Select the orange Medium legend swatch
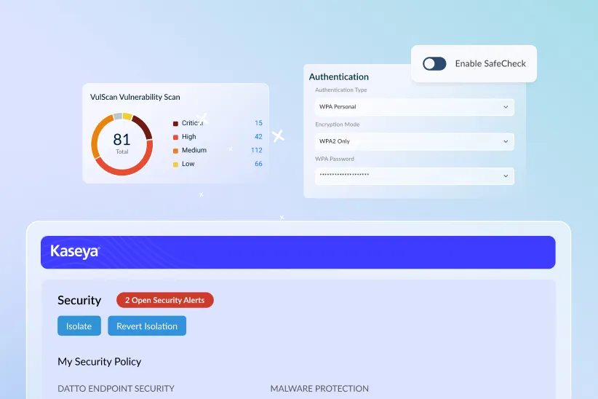Image resolution: width=598 pixels, height=399 pixels. click(175, 151)
